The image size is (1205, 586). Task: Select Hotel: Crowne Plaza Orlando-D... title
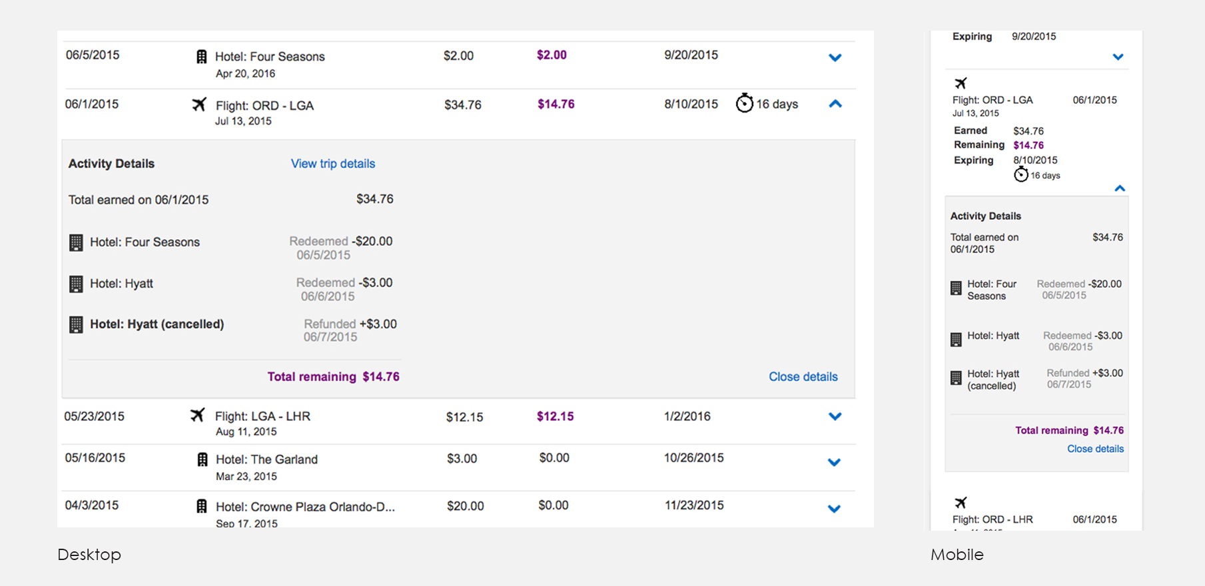pos(305,507)
